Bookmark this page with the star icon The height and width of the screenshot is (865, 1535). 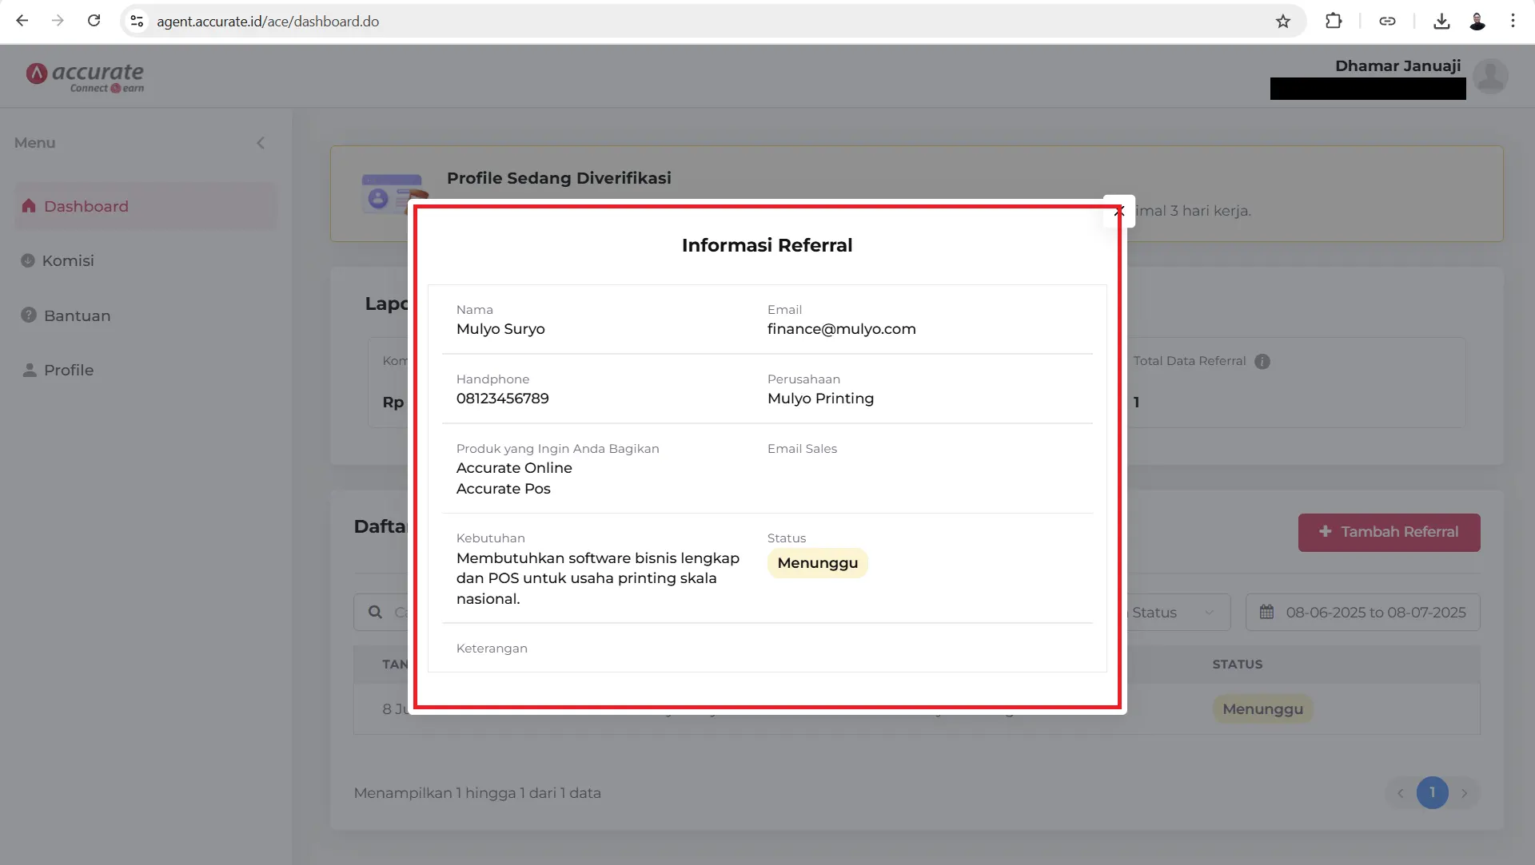coord(1283,21)
